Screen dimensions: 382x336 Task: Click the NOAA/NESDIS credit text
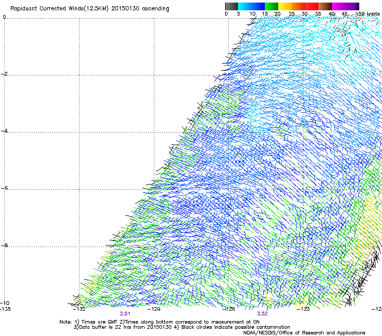[x=304, y=333]
